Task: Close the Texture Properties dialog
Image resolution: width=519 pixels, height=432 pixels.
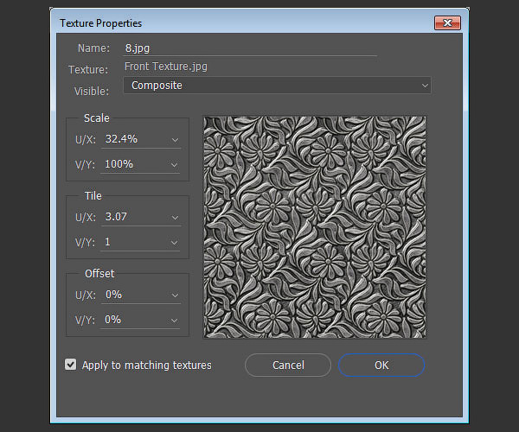Action: pyautogui.click(x=447, y=22)
